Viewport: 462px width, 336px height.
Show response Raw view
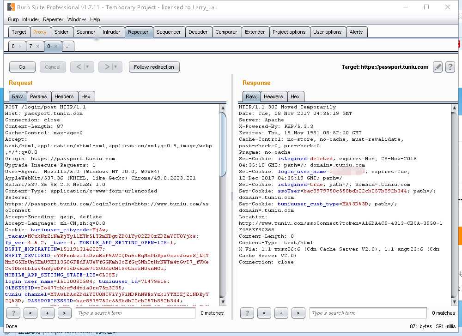(251, 96)
